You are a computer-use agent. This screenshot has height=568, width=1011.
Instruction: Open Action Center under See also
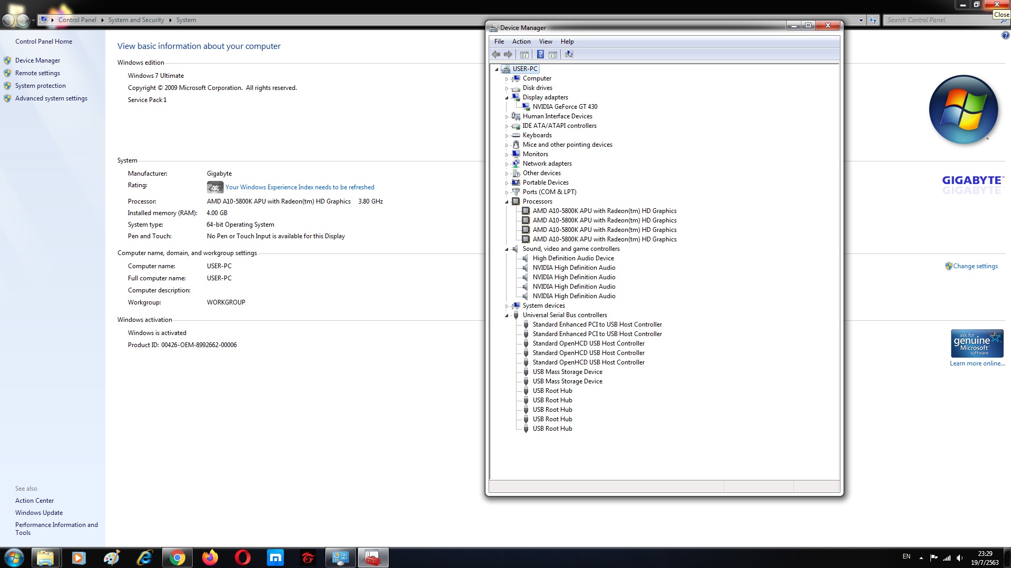click(34, 501)
